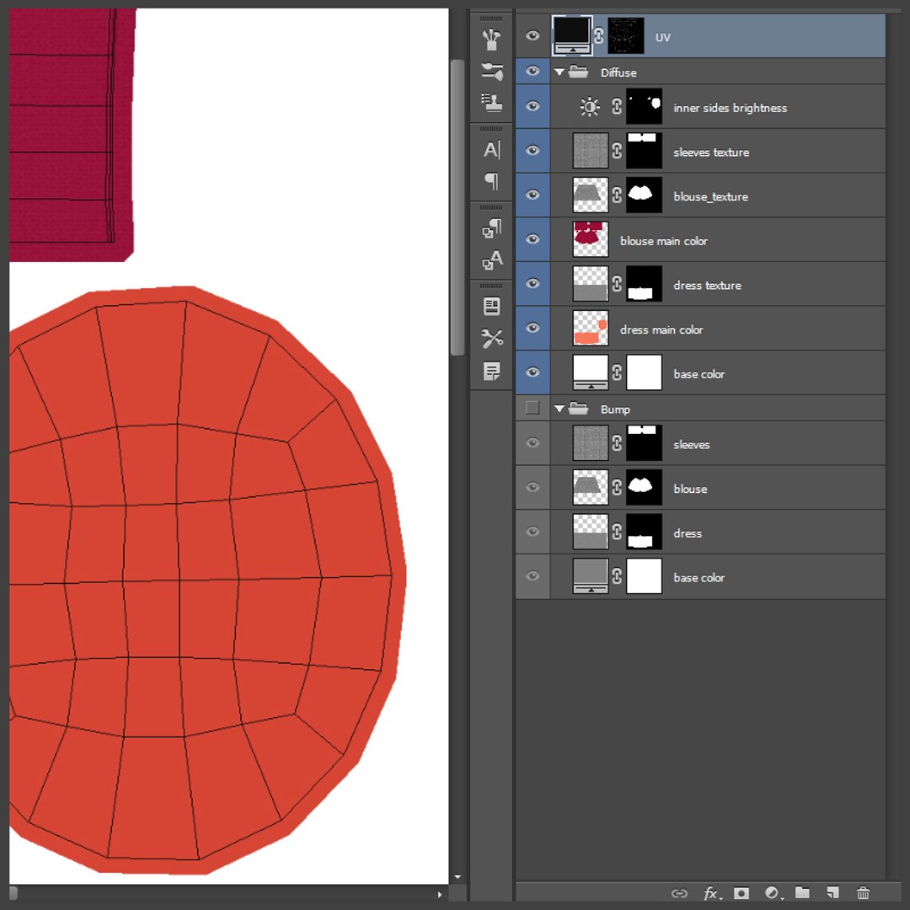Click the canvas scroll right arrow
This screenshot has width=910, height=910.
(439, 894)
